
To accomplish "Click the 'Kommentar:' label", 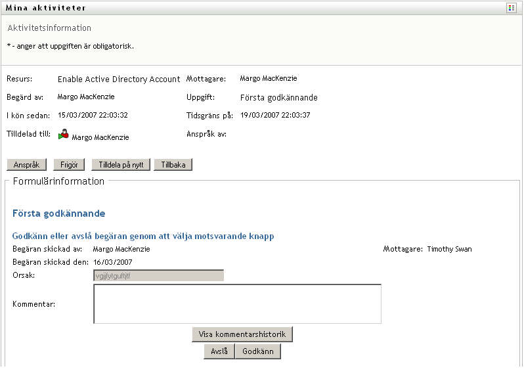I will pyautogui.click(x=33, y=304).
